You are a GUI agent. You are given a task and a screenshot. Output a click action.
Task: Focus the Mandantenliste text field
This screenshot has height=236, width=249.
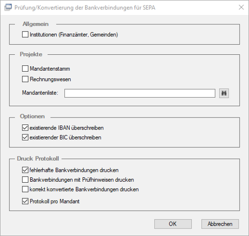pos(140,93)
